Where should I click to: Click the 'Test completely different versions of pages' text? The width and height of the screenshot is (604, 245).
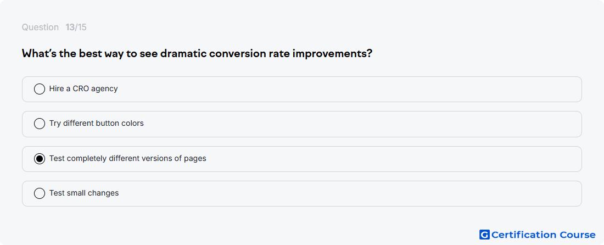[127, 159]
